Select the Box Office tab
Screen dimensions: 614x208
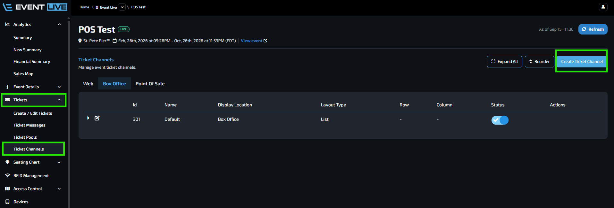point(114,84)
